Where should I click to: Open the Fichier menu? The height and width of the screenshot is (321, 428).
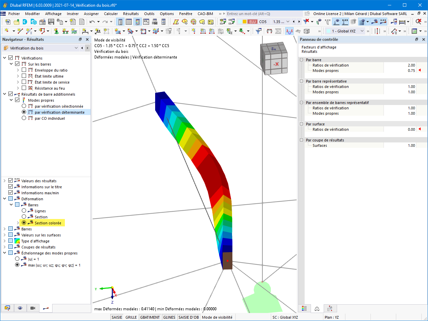[x=14, y=14]
